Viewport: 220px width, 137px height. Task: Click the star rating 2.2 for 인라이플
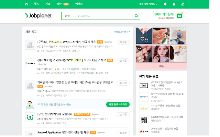coord(57,69)
